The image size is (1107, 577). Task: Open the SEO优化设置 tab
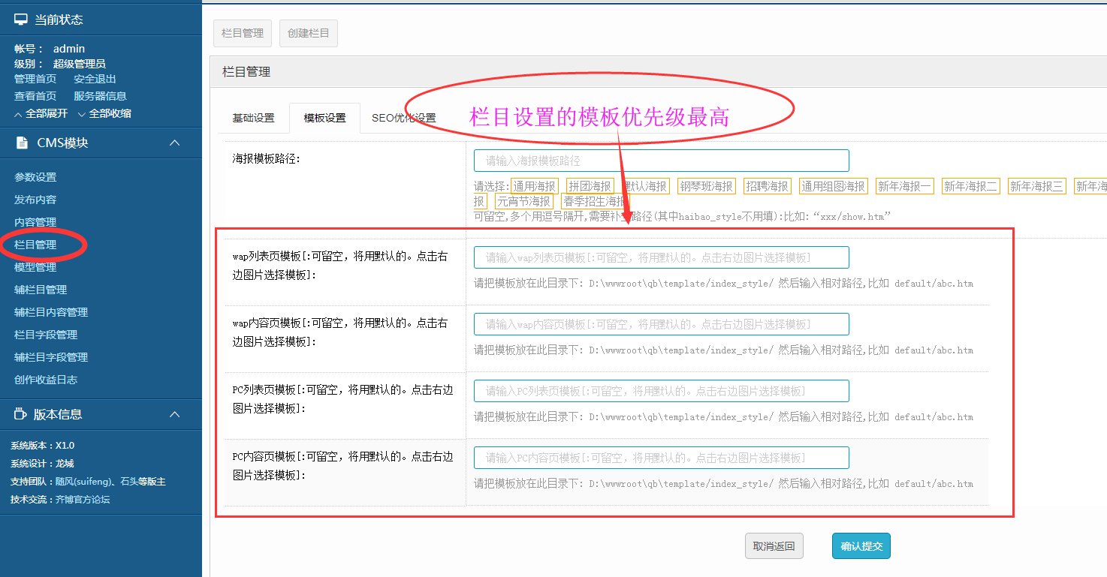pyautogui.click(x=403, y=118)
